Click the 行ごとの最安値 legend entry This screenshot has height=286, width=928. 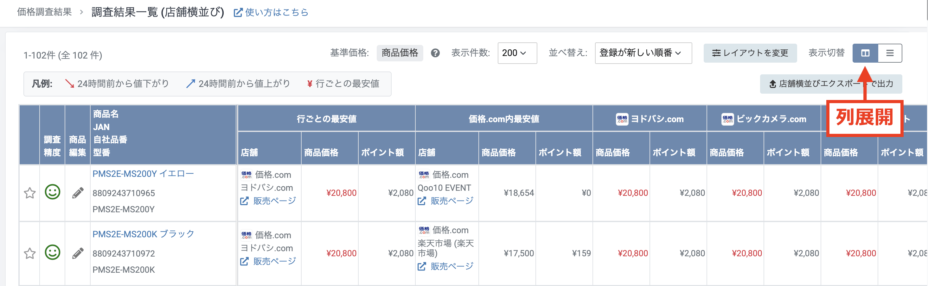[343, 84]
